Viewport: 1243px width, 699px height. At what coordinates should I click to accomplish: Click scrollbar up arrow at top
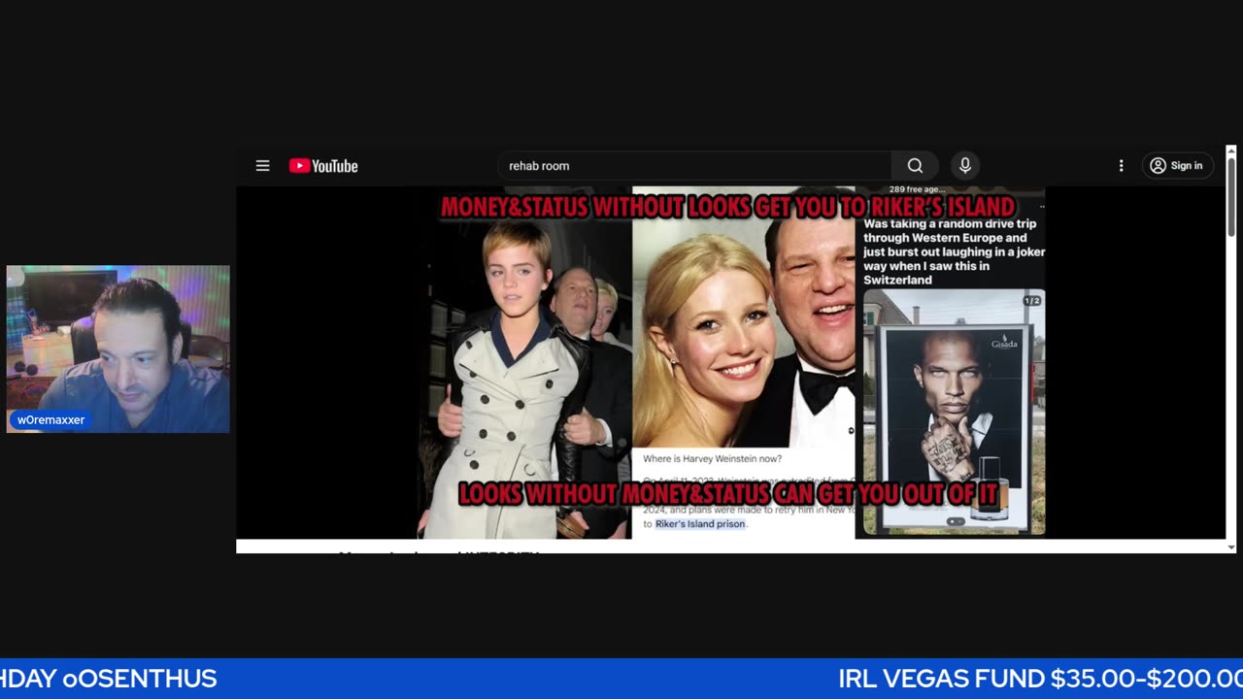point(1231,150)
